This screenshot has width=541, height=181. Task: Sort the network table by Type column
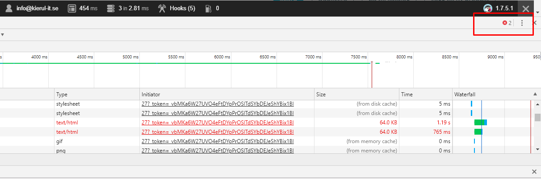click(97, 95)
